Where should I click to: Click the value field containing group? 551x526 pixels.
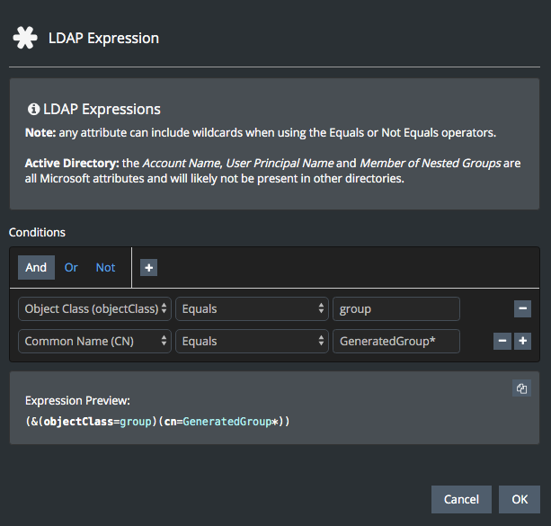pos(395,308)
